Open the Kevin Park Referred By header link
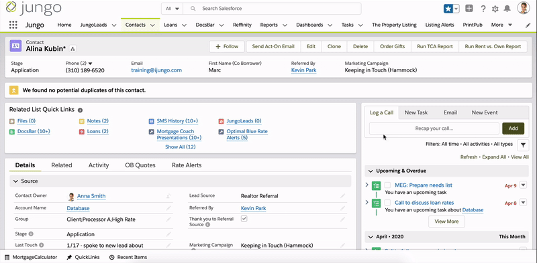This screenshot has height=263, width=537. [x=304, y=70]
